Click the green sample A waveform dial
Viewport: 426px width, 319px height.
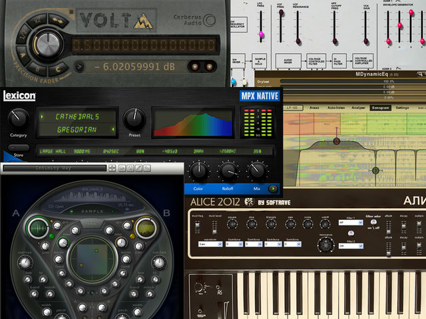[x=38, y=227]
